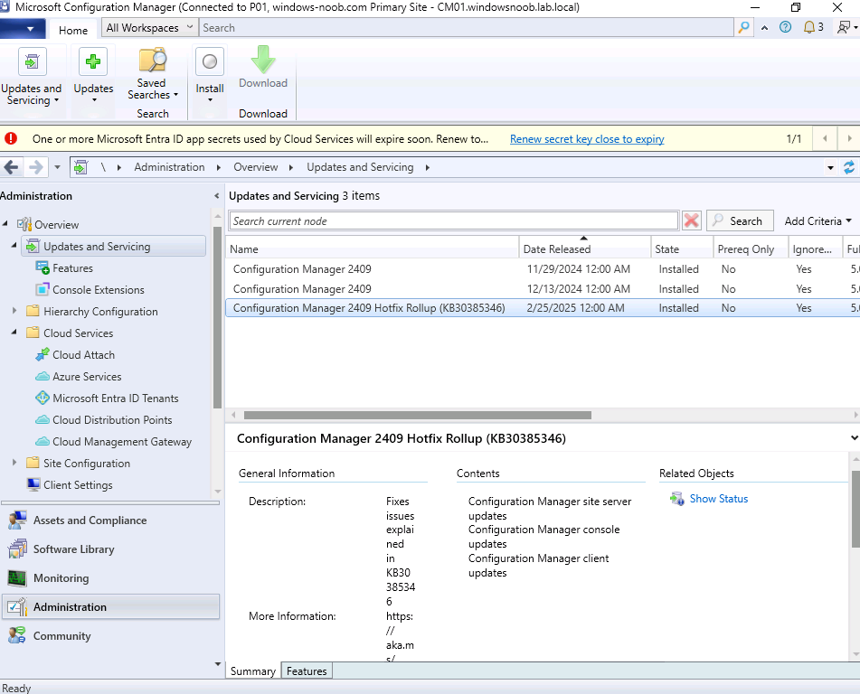Click the details pane vertical scrollbar
This screenshot has height=694, width=860.
click(855, 508)
